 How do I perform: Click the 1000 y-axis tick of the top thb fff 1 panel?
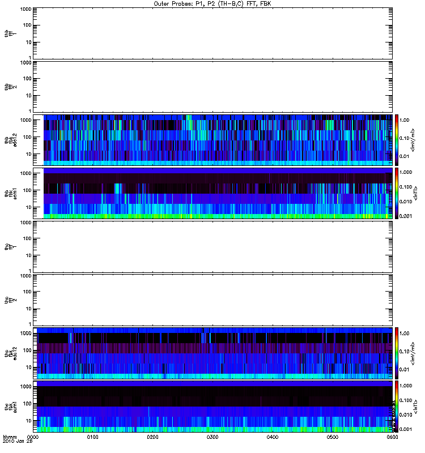(x=25, y=9)
